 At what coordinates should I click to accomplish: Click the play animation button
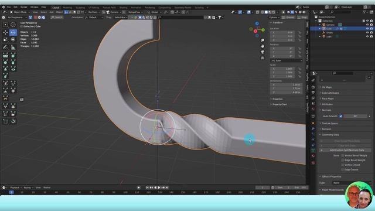(159, 188)
